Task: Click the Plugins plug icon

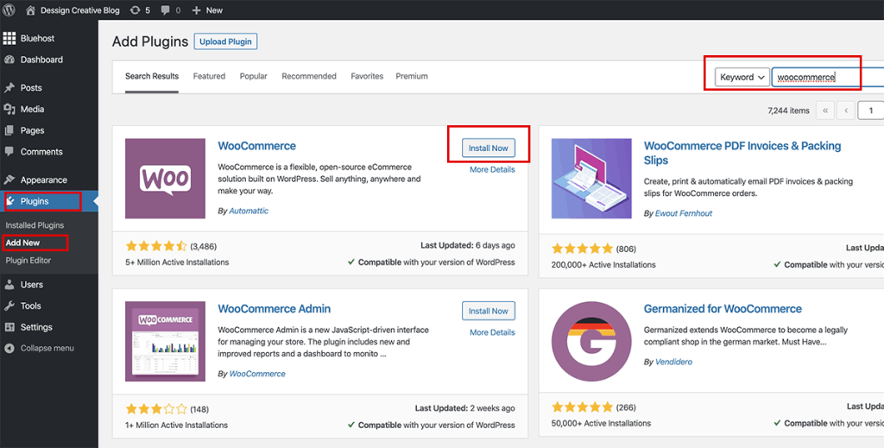Action: click(10, 201)
